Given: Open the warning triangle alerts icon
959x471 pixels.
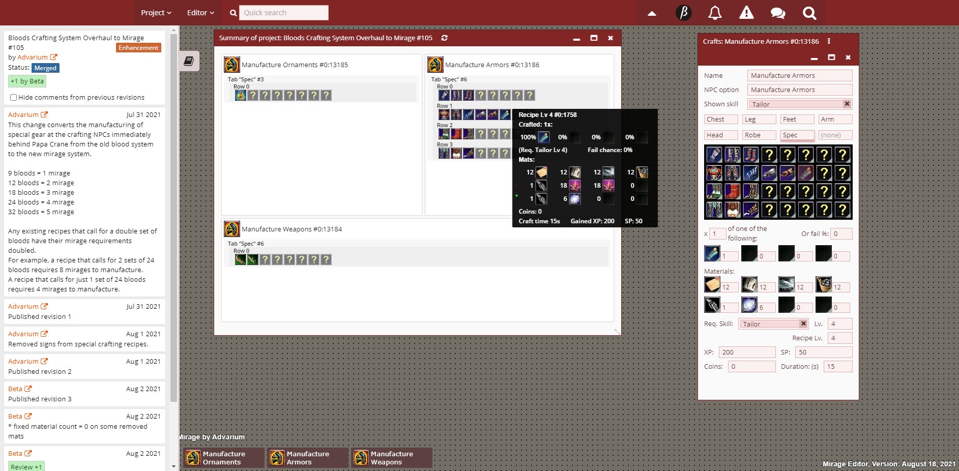Looking at the screenshot, I should [x=746, y=13].
